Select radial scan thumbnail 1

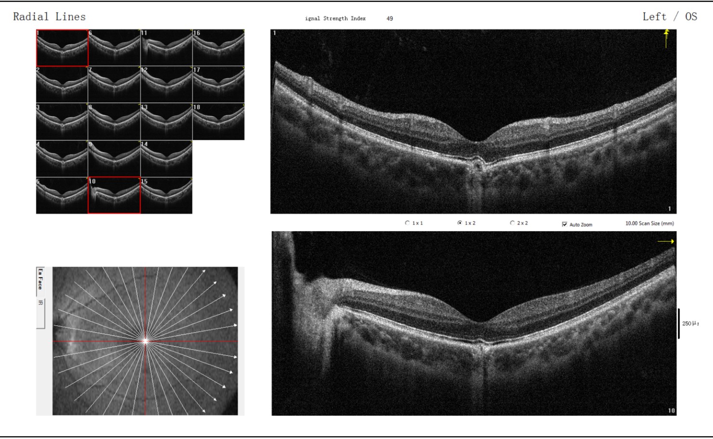(62, 48)
